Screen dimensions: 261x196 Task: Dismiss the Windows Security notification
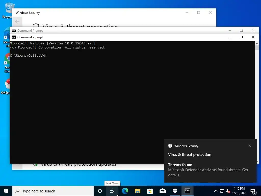coord(250,146)
